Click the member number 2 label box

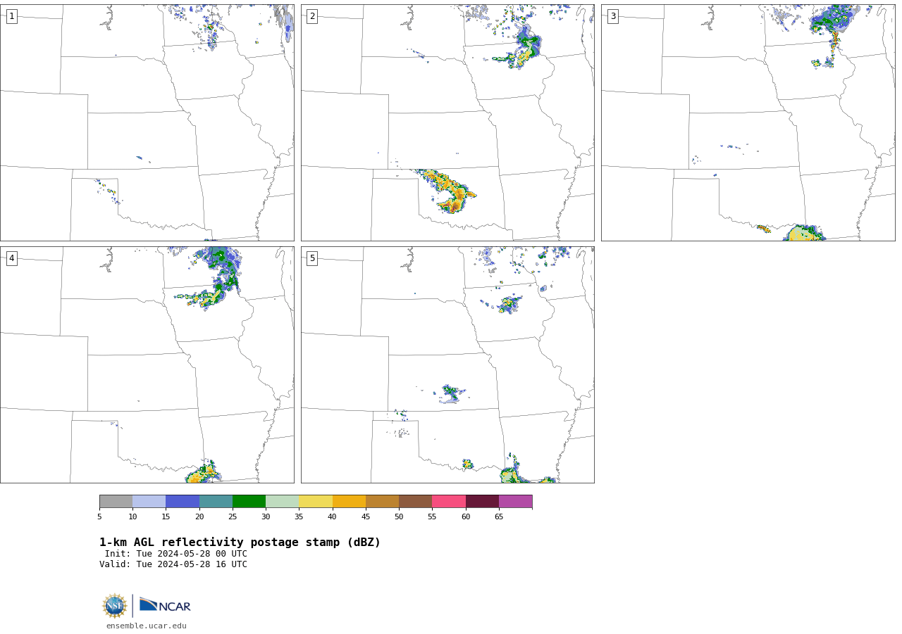pyautogui.click(x=312, y=16)
